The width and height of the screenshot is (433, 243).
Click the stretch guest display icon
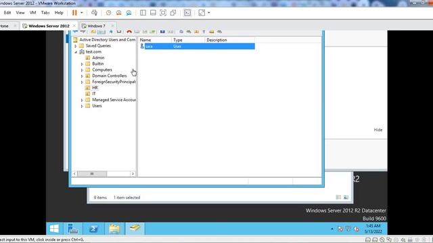(202, 13)
